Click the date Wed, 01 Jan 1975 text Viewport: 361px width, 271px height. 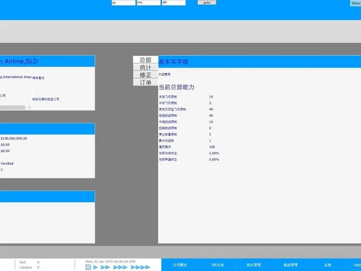coord(111,261)
